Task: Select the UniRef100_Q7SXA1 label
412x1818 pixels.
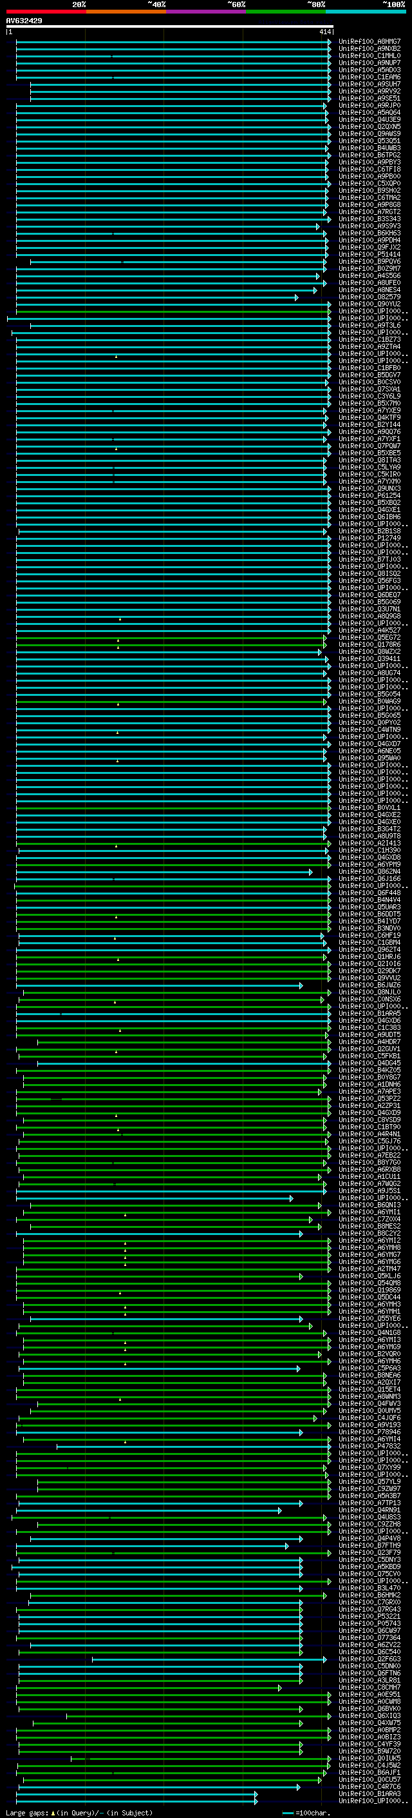Action: click(x=370, y=389)
